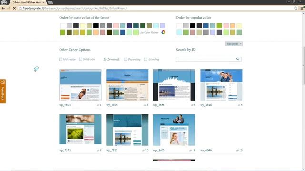Viewport: 305px width, 171px height.
Task: Select the pink swatch in popular color top row
Action: [226, 26]
